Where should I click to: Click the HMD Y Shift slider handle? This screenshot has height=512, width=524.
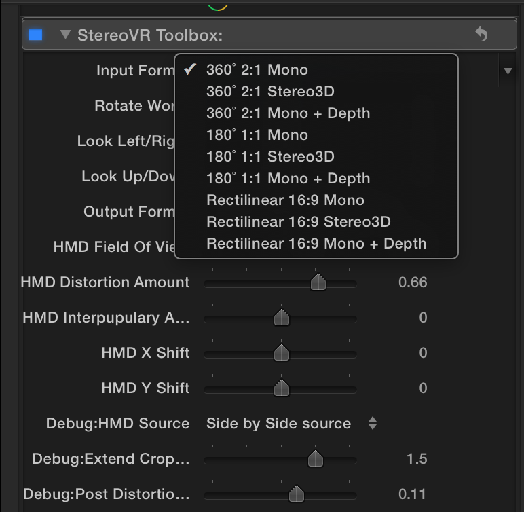[x=282, y=388]
